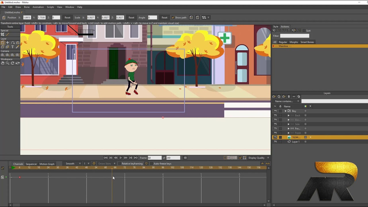
Task: Toggle the Show path checkbox
Action: (173, 18)
